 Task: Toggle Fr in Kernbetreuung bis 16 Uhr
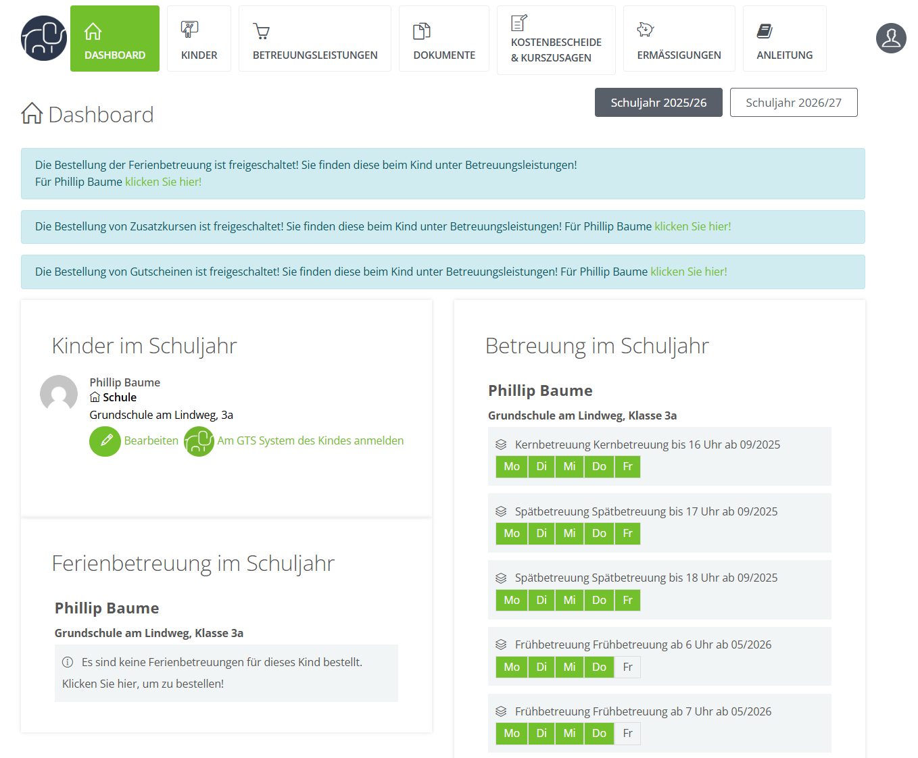tap(627, 466)
